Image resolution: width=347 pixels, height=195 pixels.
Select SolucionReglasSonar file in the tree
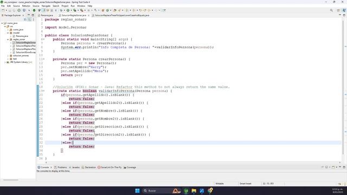click(24, 43)
